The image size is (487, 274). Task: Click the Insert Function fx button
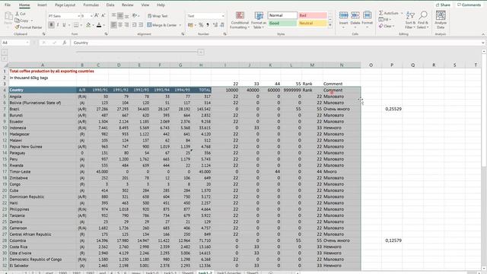coord(64,43)
